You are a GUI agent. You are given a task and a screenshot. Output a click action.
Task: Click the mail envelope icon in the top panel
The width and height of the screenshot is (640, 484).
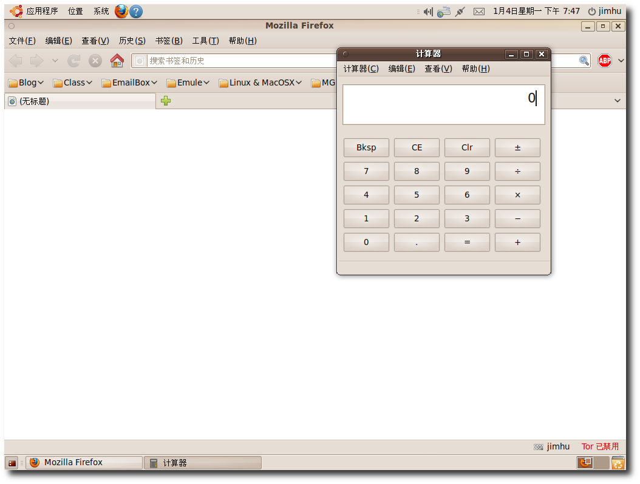click(x=479, y=12)
